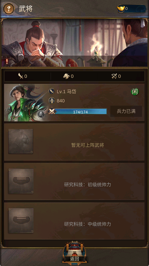This screenshot has height=266, width=149.
Task: Click the crossed swords troop icon
Action: point(52,112)
